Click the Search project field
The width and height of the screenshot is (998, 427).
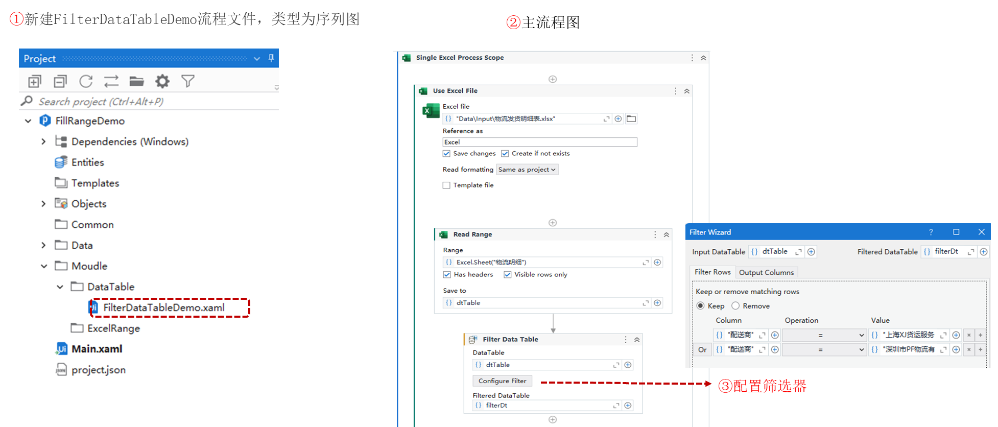coord(149,102)
